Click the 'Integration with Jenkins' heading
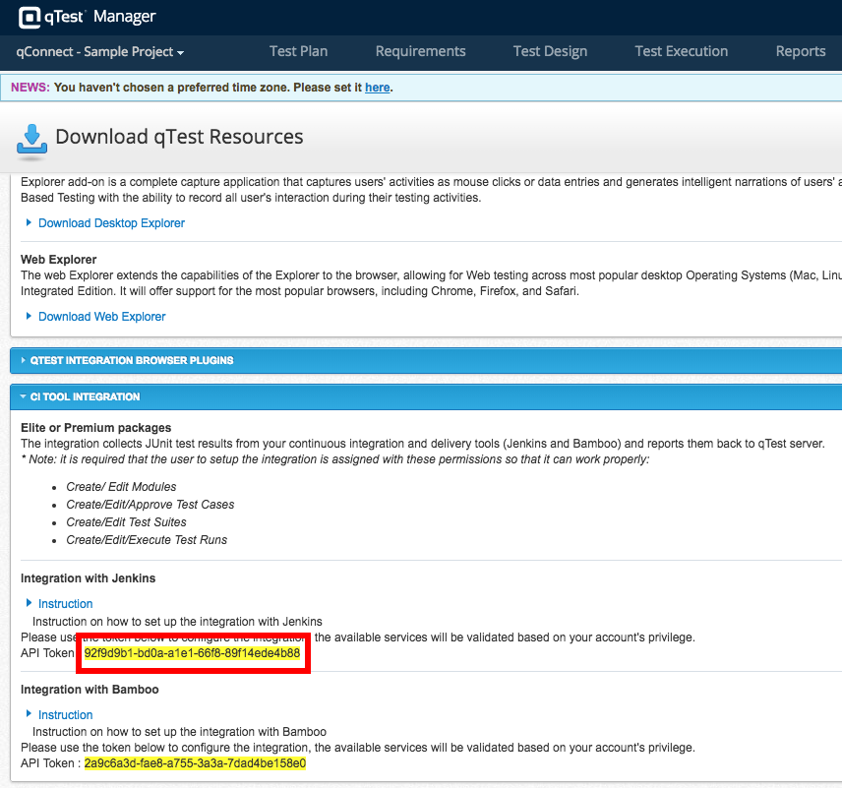This screenshot has width=842, height=788. (x=89, y=578)
